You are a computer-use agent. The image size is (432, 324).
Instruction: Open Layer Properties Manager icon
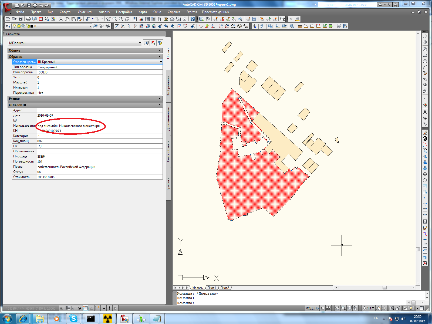8,26
